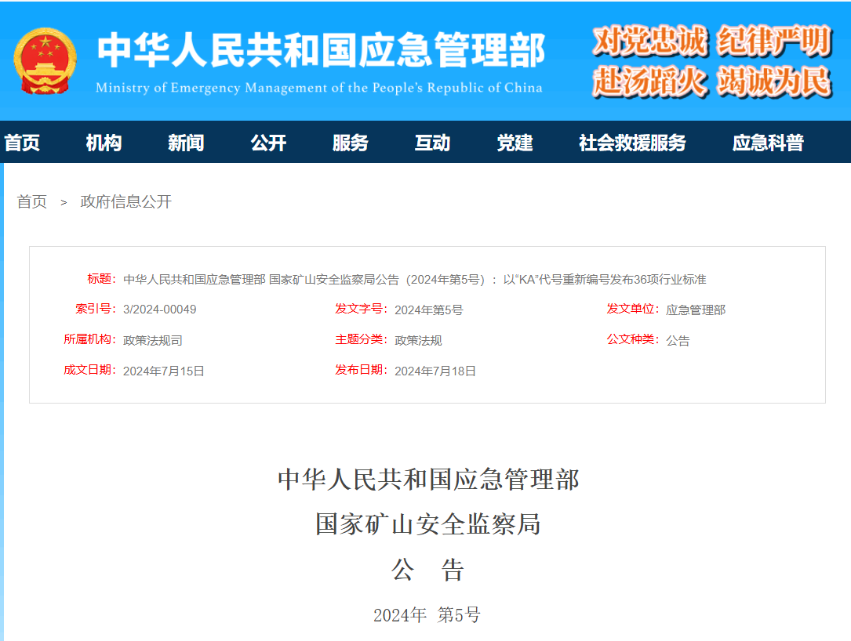Image resolution: width=851 pixels, height=641 pixels.
Task: Navigate to the 公开 section
Action: [x=268, y=143]
